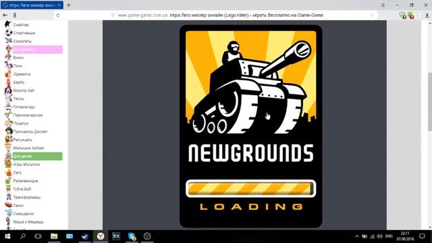Viewport: 432px width, 243px height.
Task: Open Task View from the taskbar
Action: [38, 236]
